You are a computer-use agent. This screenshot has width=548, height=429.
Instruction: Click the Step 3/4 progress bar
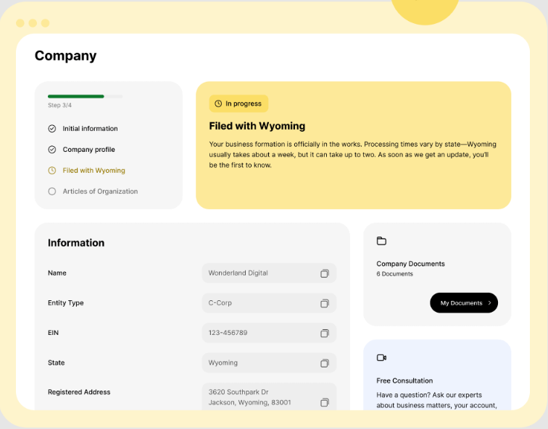pyautogui.click(x=85, y=96)
